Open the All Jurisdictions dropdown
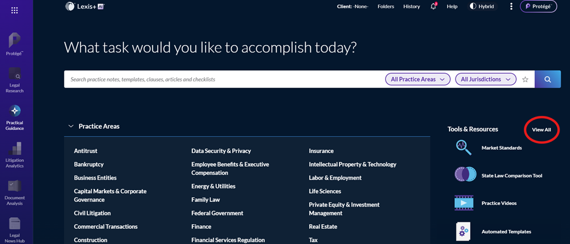This screenshot has width=570, height=244. 485,80
